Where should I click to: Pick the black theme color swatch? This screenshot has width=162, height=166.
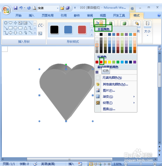coord(101,34)
